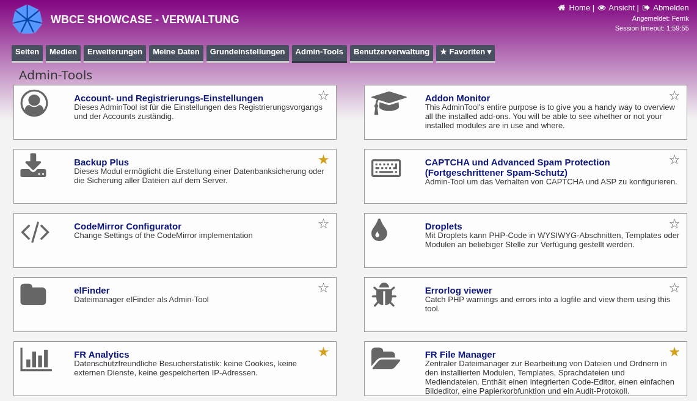Mark elFinder as favorite with star
This screenshot has height=401, width=697.
(324, 287)
